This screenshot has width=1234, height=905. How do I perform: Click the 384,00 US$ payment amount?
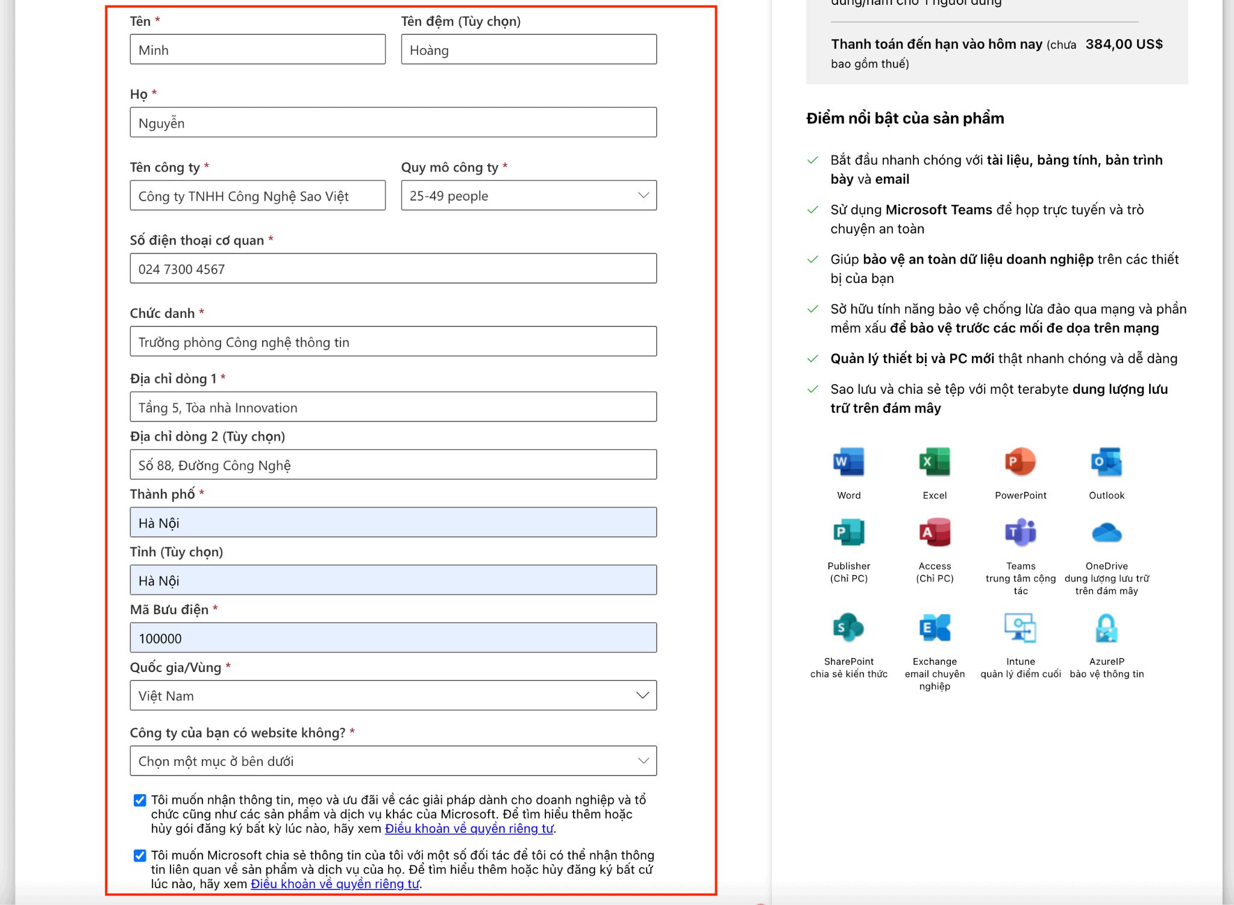(1124, 44)
